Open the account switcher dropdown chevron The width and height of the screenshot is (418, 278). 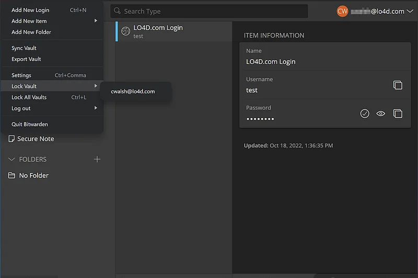[410, 11]
